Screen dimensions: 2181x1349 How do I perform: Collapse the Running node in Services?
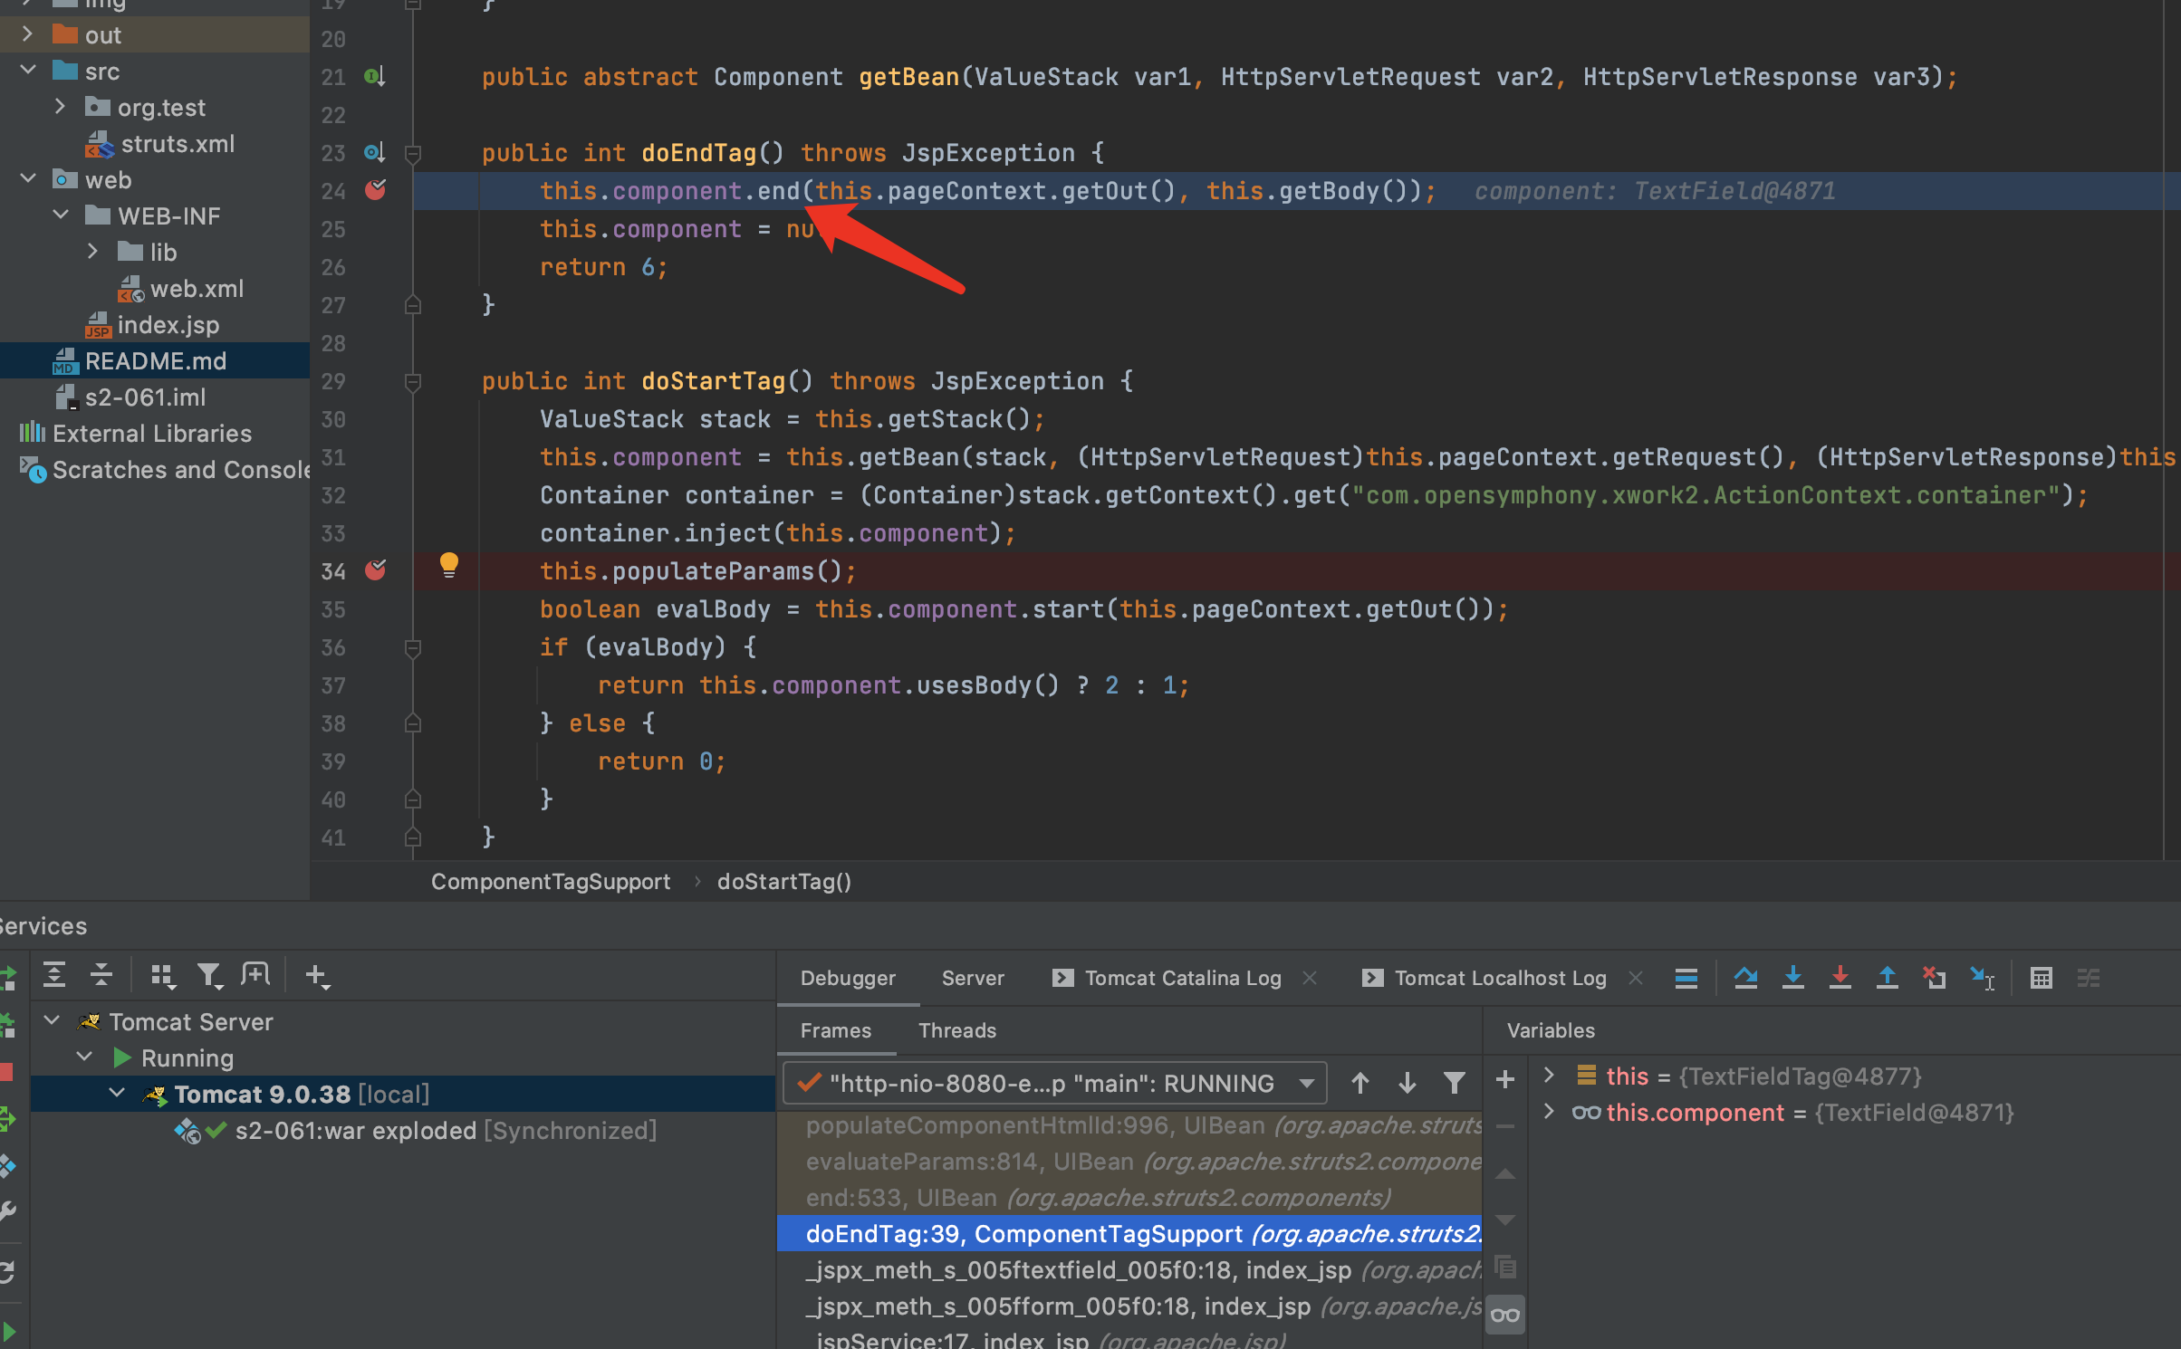pos(85,1057)
